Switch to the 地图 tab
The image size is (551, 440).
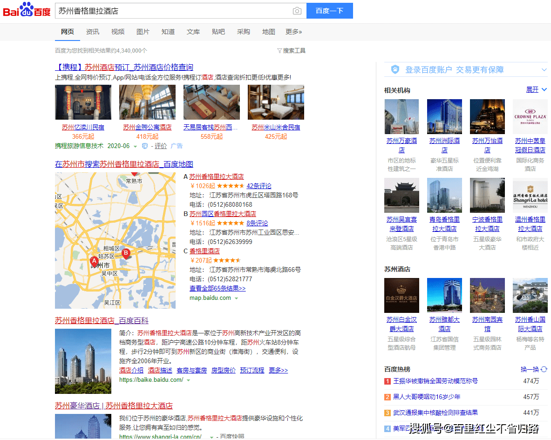point(268,32)
